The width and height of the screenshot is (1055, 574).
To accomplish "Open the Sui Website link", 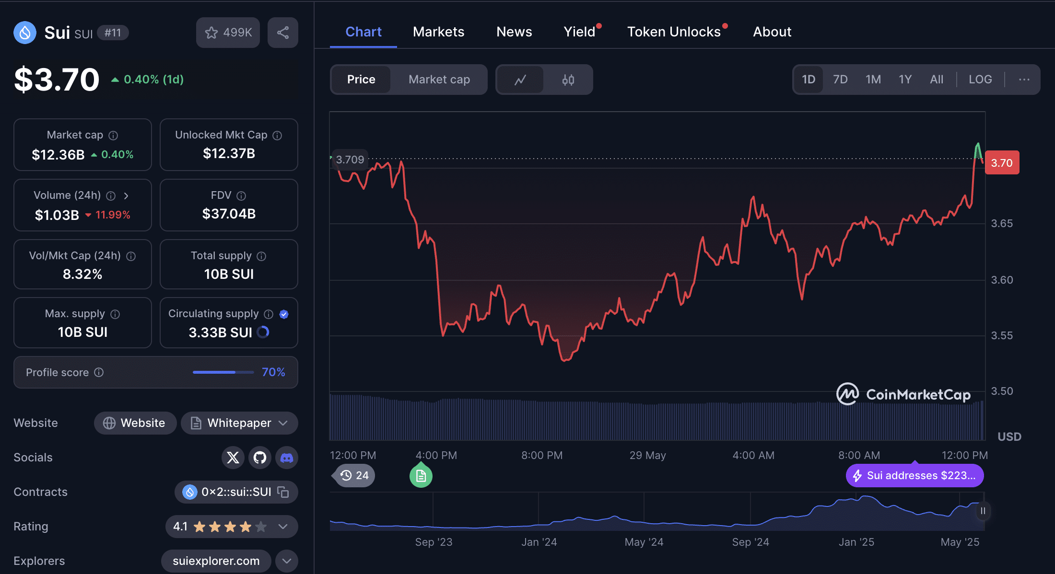I will coord(135,423).
